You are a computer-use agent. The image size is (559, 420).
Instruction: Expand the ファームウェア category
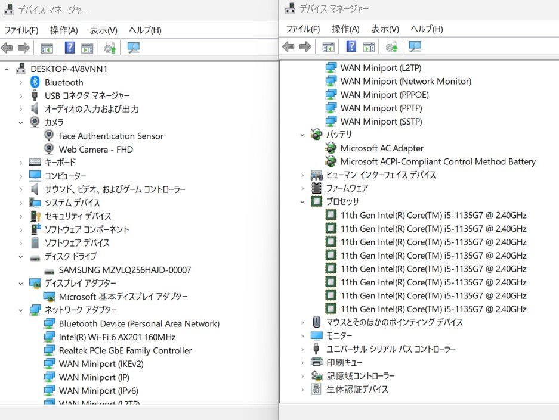302,188
